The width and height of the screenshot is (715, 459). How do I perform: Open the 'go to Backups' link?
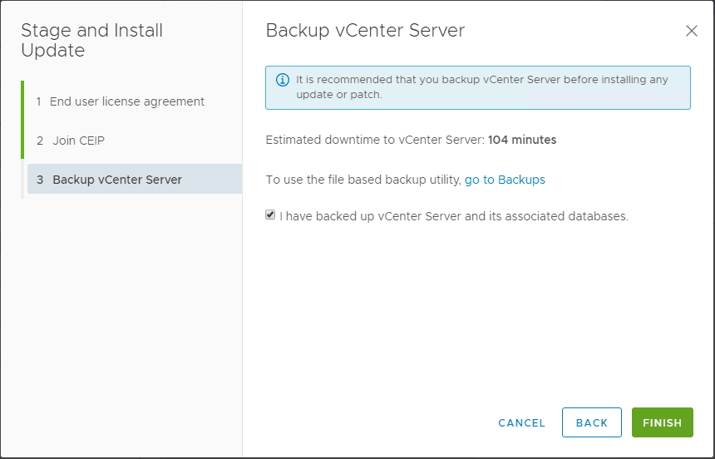coord(505,180)
